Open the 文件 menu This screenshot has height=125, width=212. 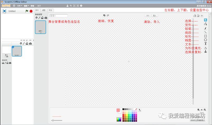(20, 6)
